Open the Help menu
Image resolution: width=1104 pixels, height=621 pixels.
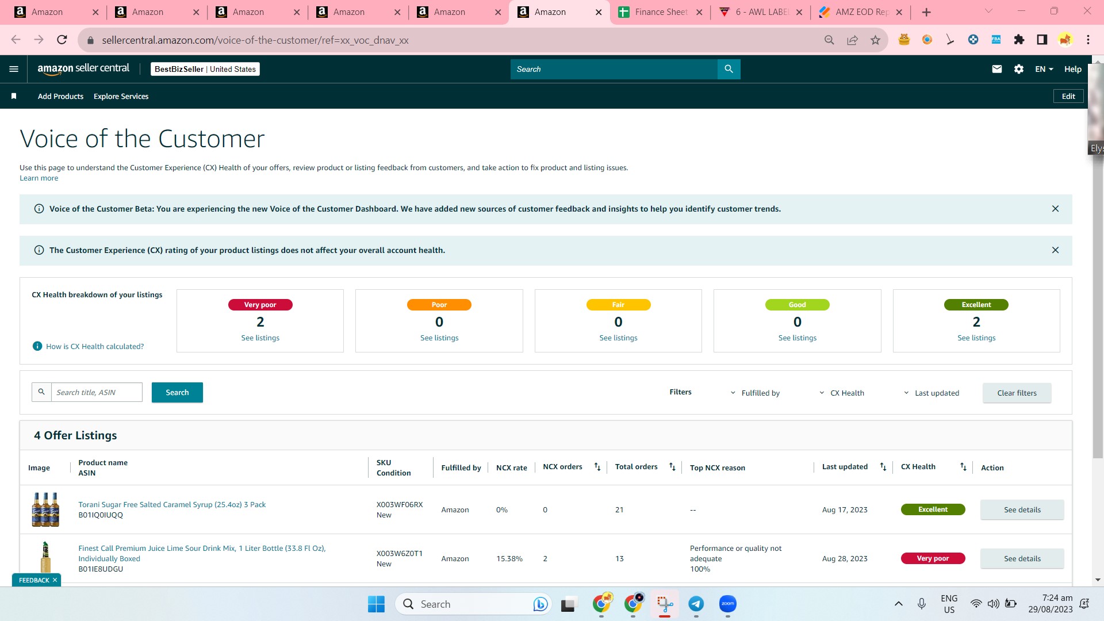tap(1072, 69)
